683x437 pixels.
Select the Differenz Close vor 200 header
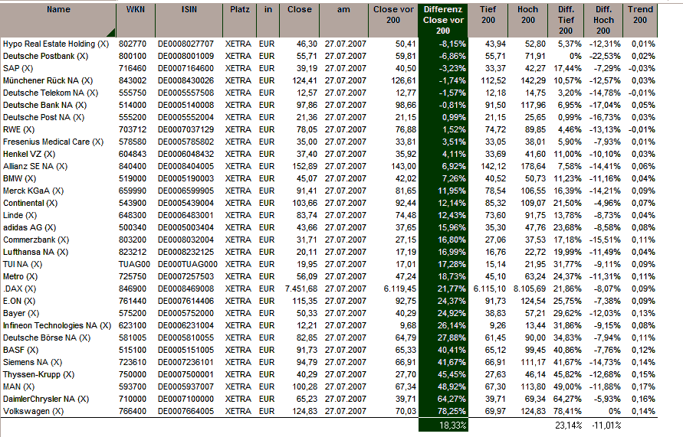coord(442,20)
